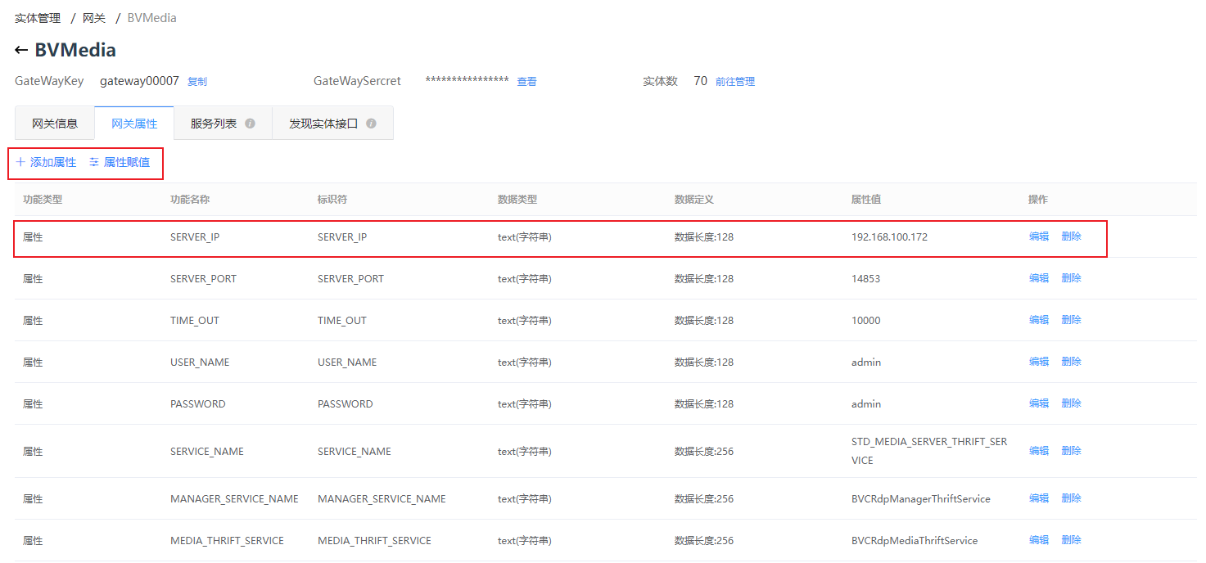
Task: Open the 服务列表 tab
Action: [223, 124]
